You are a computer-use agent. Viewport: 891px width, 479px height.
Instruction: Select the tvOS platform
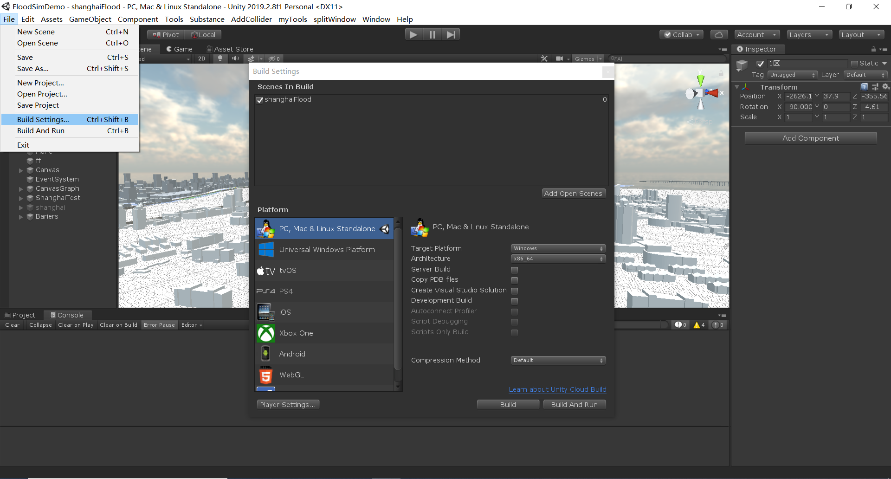324,270
